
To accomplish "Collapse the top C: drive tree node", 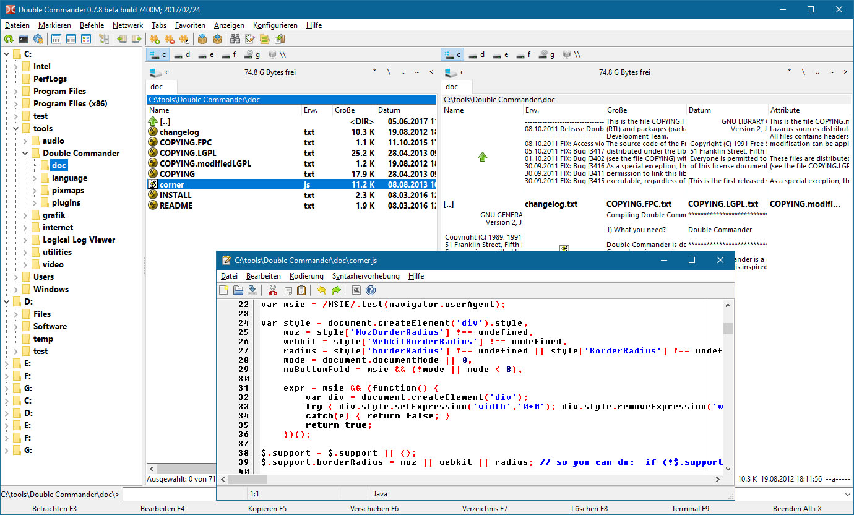I will pyautogui.click(x=7, y=54).
